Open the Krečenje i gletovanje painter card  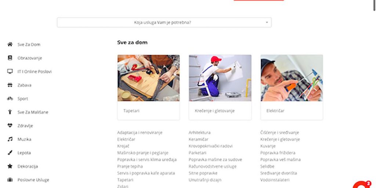click(x=220, y=87)
